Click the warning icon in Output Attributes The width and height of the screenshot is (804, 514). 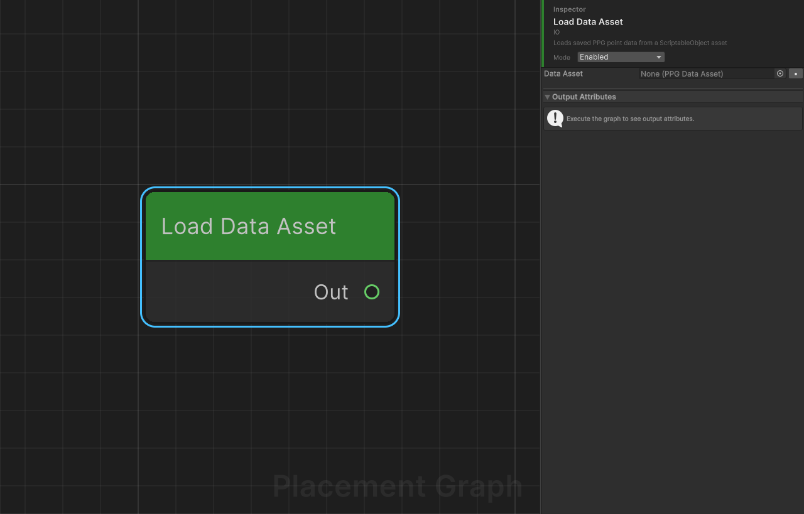point(555,118)
